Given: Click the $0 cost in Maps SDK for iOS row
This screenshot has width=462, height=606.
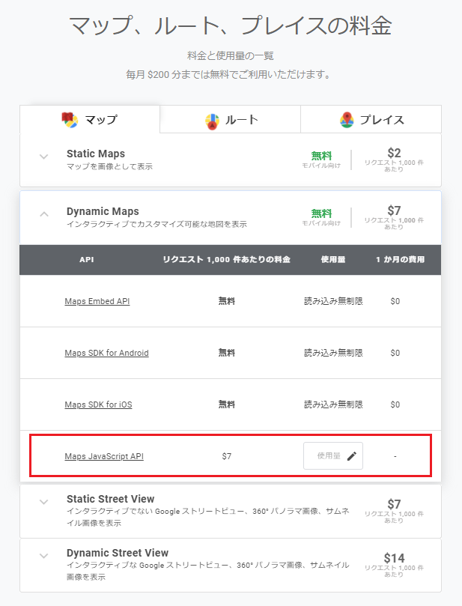Looking at the screenshot, I should (x=395, y=404).
